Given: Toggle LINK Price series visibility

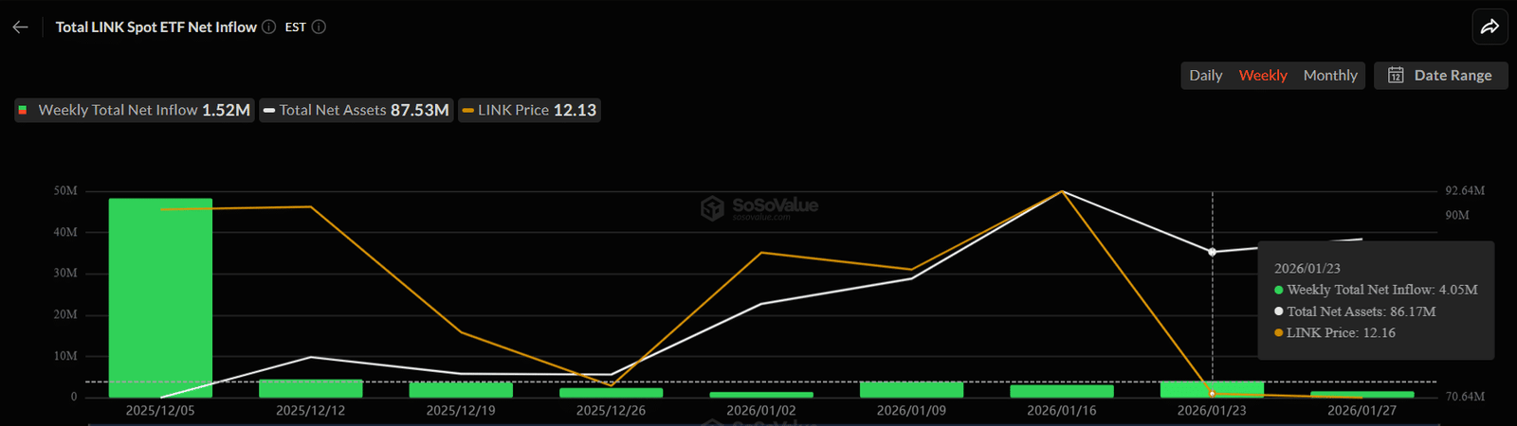Looking at the screenshot, I should tap(529, 111).
